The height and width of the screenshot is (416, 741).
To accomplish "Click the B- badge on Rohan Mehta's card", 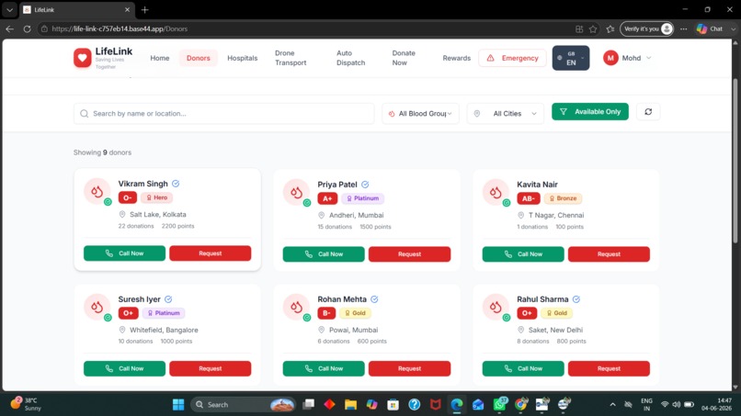I will pyautogui.click(x=326, y=313).
